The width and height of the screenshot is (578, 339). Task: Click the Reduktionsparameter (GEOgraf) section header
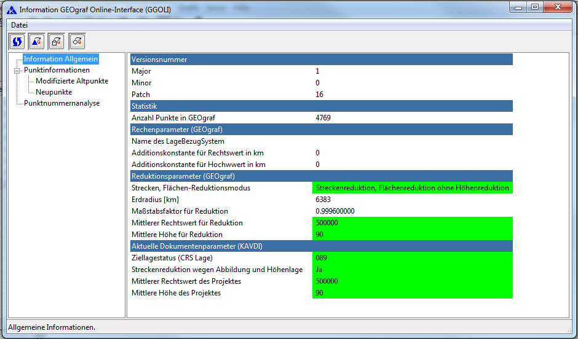[x=321, y=176]
